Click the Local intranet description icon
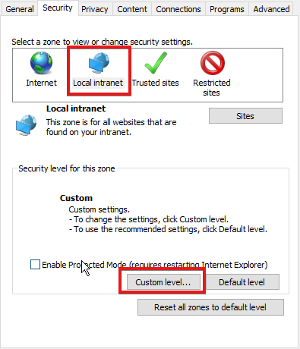 (26, 125)
